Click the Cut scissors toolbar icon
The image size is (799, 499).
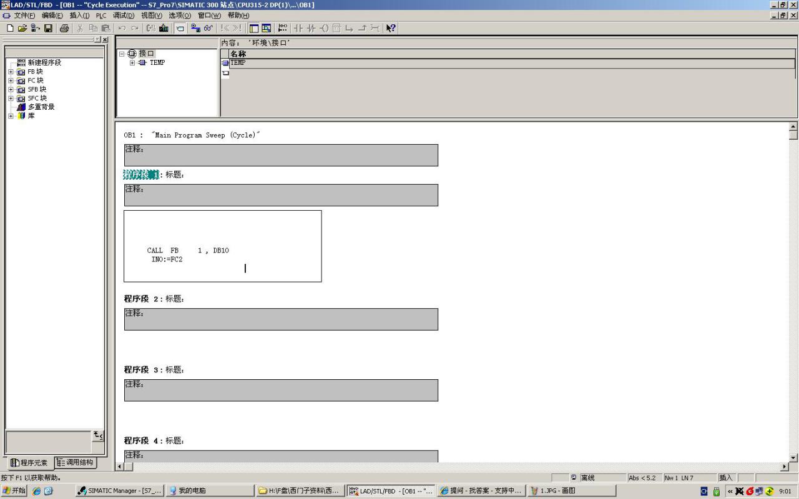point(80,28)
